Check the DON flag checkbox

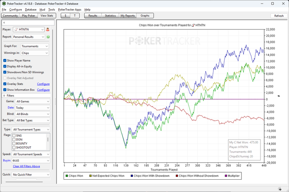pos(14,139)
